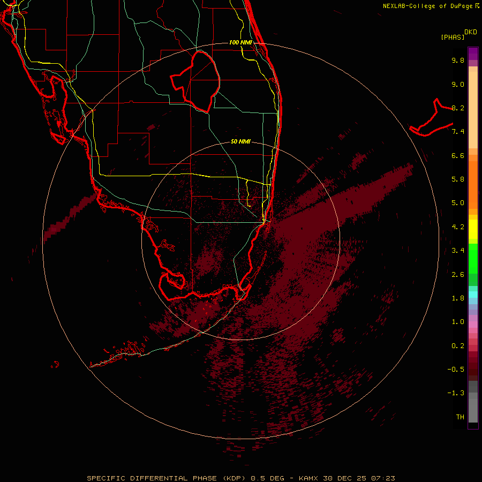Click the 7.4 value on the color scale
Image resolution: width=482 pixels, height=482 pixels.
(x=458, y=132)
